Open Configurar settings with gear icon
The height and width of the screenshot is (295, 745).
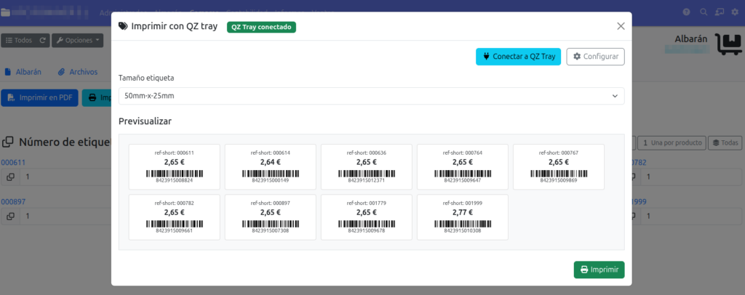click(595, 57)
